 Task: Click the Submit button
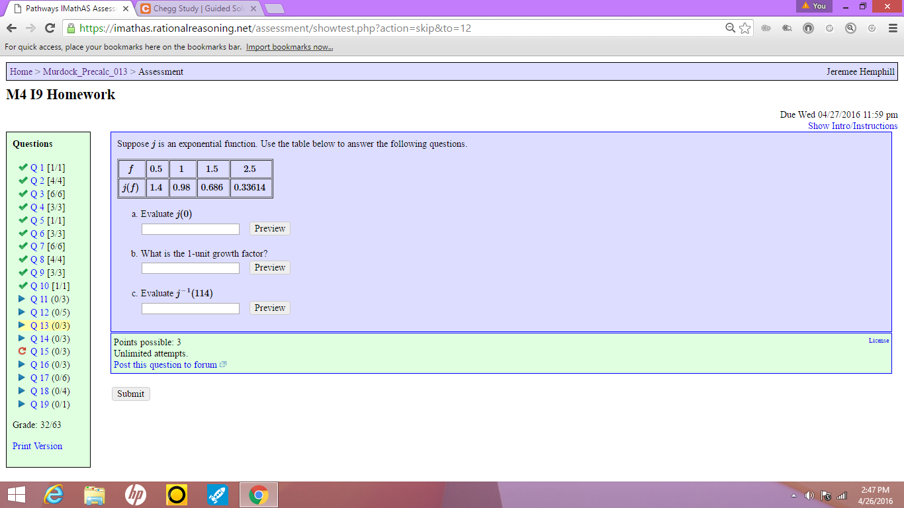(x=130, y=394)
